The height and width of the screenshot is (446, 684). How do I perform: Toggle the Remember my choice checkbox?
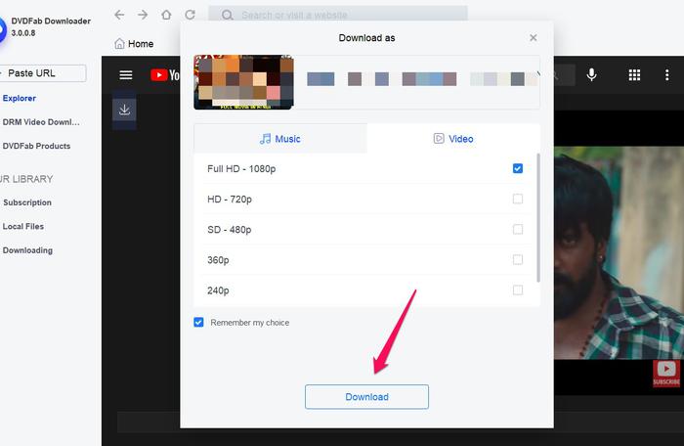point(198,322)
